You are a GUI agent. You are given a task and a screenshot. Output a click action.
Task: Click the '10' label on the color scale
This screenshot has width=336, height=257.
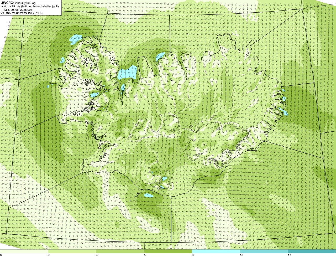pyautogui.click(x=241, y=255)
